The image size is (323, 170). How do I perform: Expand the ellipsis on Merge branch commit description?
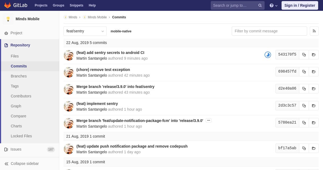pos(209,121)
